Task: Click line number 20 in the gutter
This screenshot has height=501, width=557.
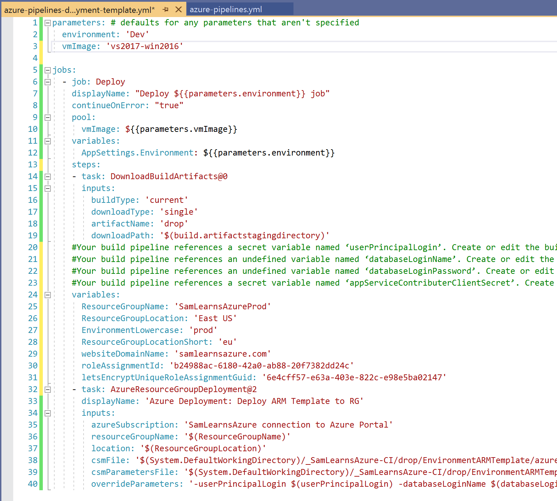Action: [33, 247]
